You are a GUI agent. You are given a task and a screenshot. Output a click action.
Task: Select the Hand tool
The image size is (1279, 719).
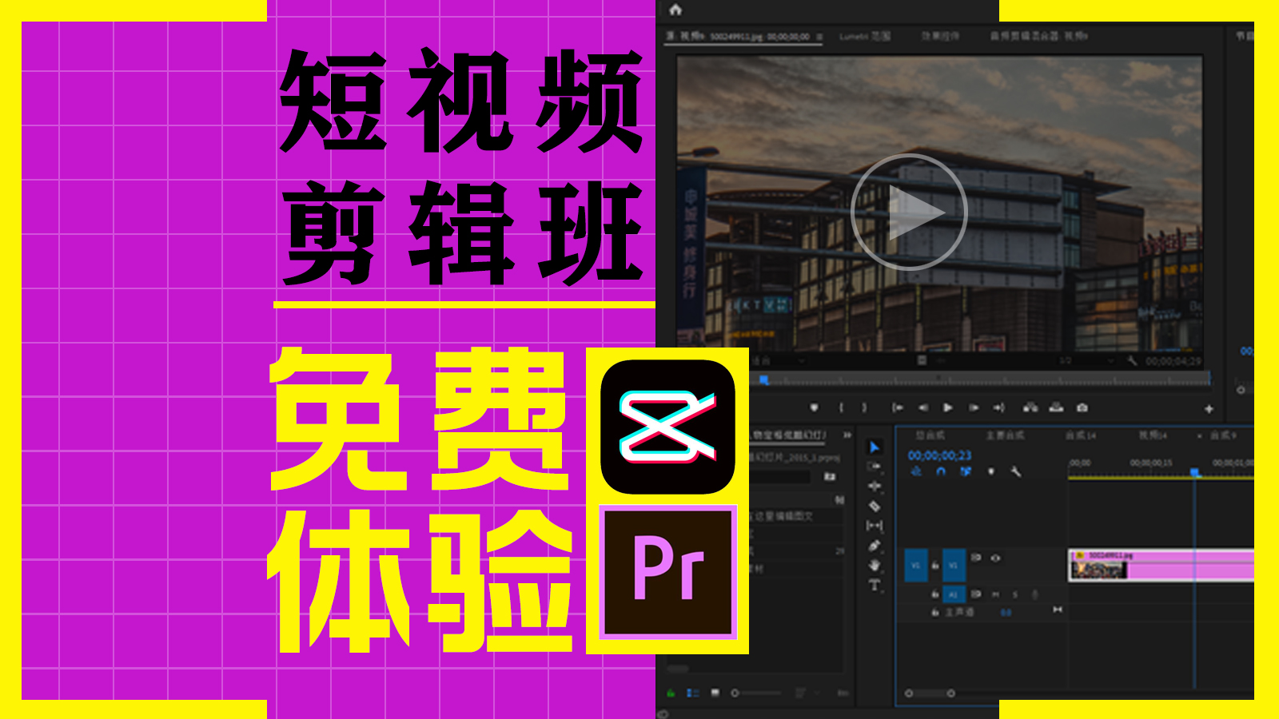point(875,566)
